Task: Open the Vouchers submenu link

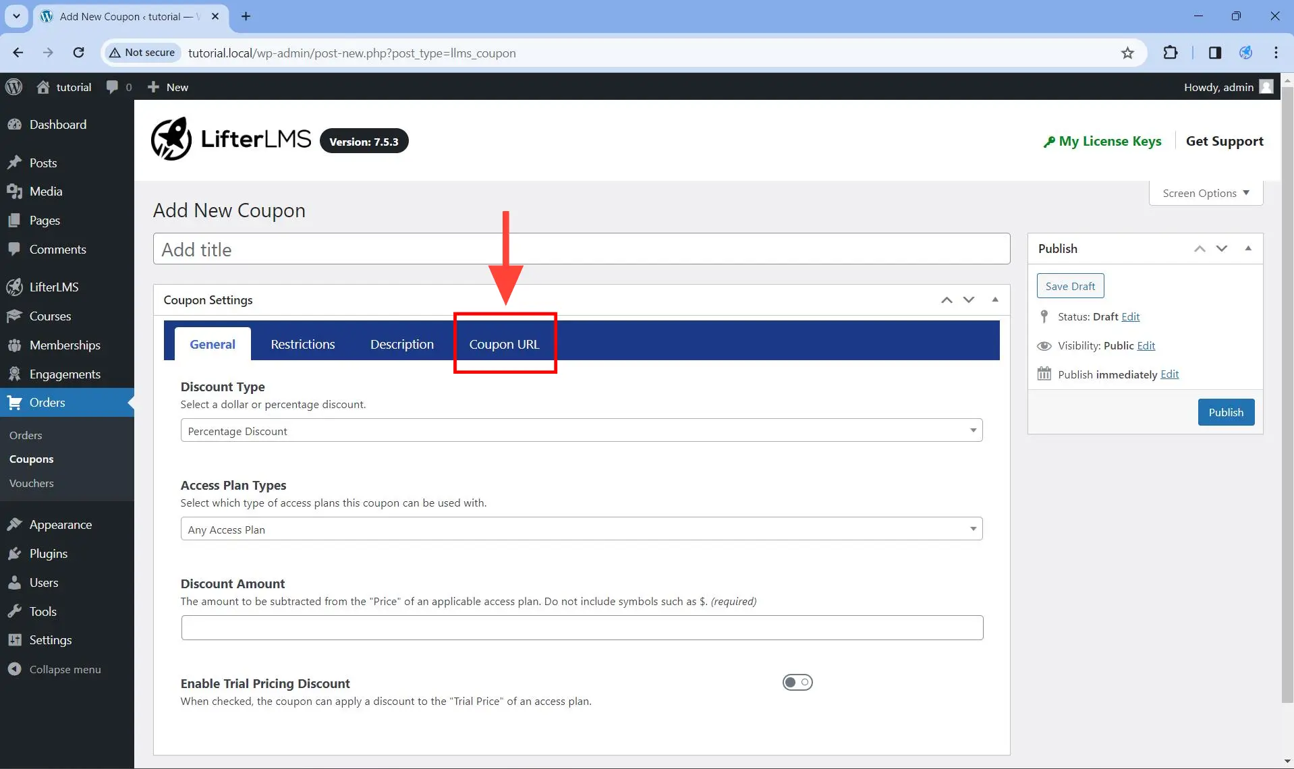Action: click(x=31, y=484)
